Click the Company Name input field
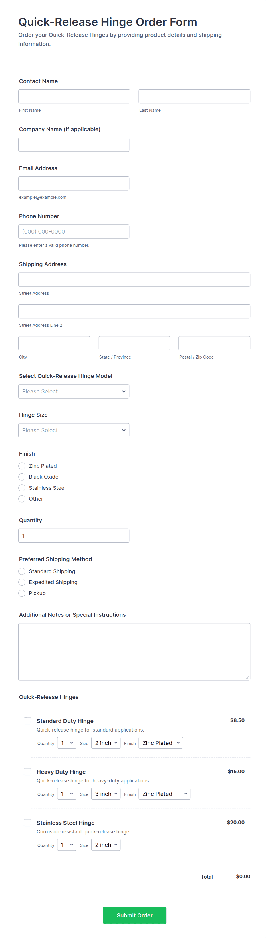 (74, 145)
